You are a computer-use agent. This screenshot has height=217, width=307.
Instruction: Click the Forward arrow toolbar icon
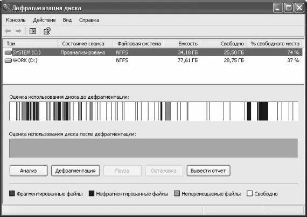pos(18,31)
